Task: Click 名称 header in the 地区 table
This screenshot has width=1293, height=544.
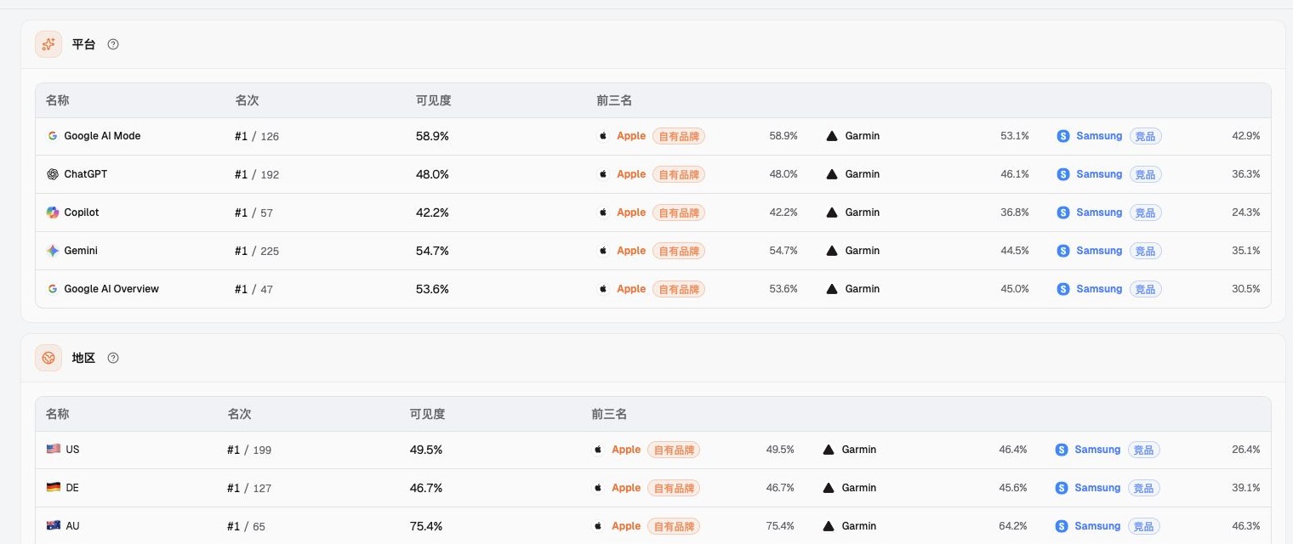Action: tap(57, 414)
